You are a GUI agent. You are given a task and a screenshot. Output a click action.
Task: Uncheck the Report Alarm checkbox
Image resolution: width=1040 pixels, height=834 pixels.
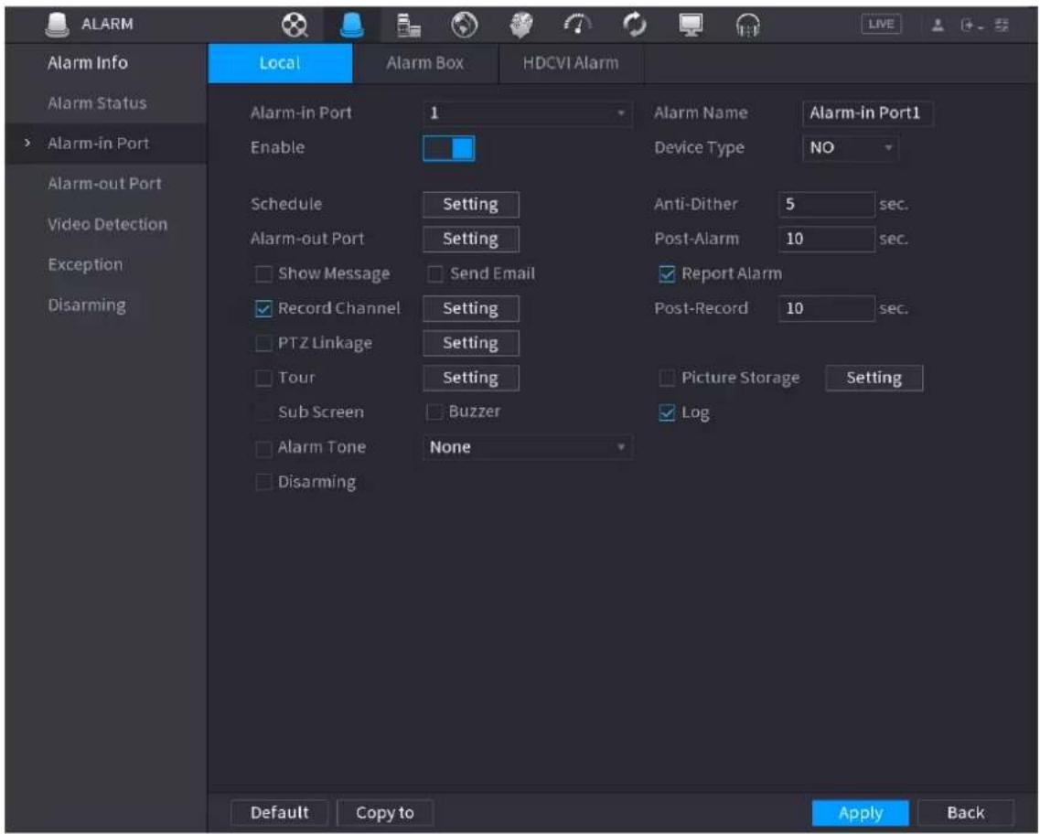click(x=667, y=273)
